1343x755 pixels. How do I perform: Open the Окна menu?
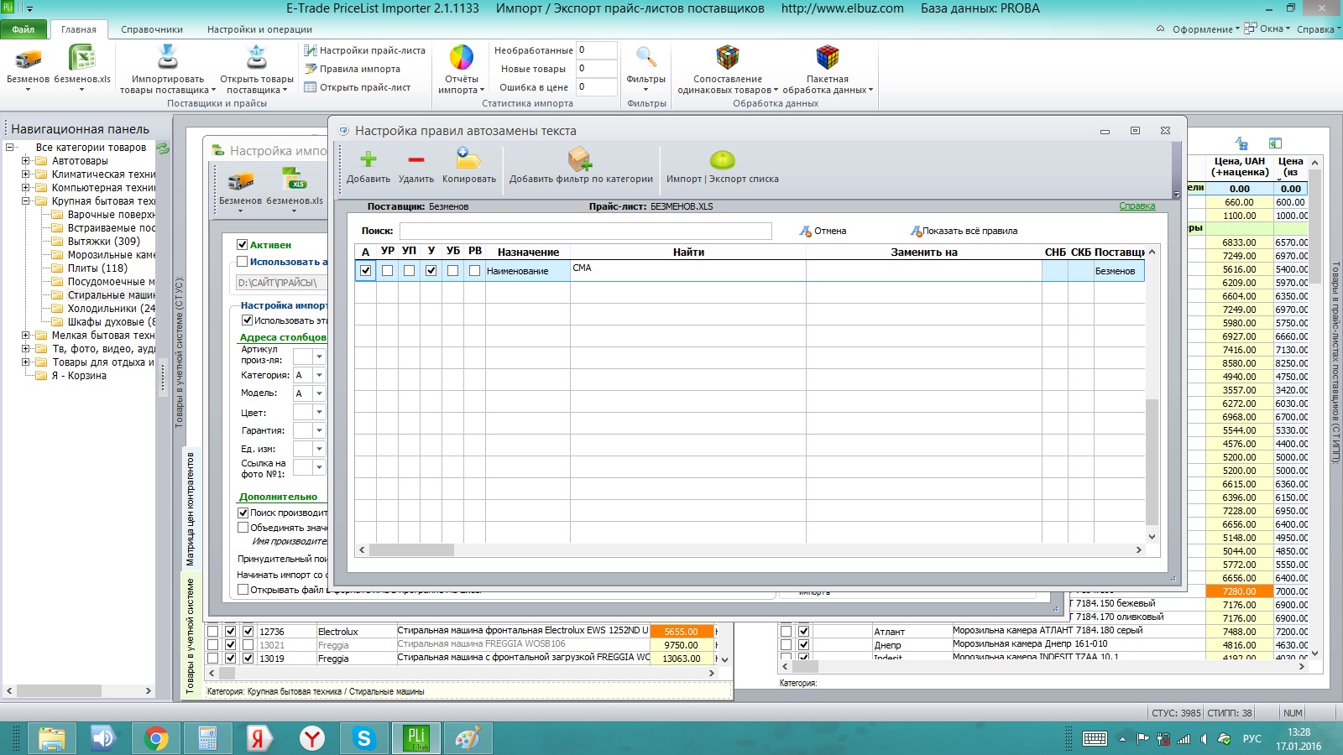[x=1267, y=29]
